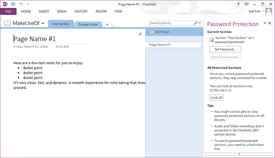Click the 'Here are a few test notes' line
The image size is (275, 158).
coord(48,63)
